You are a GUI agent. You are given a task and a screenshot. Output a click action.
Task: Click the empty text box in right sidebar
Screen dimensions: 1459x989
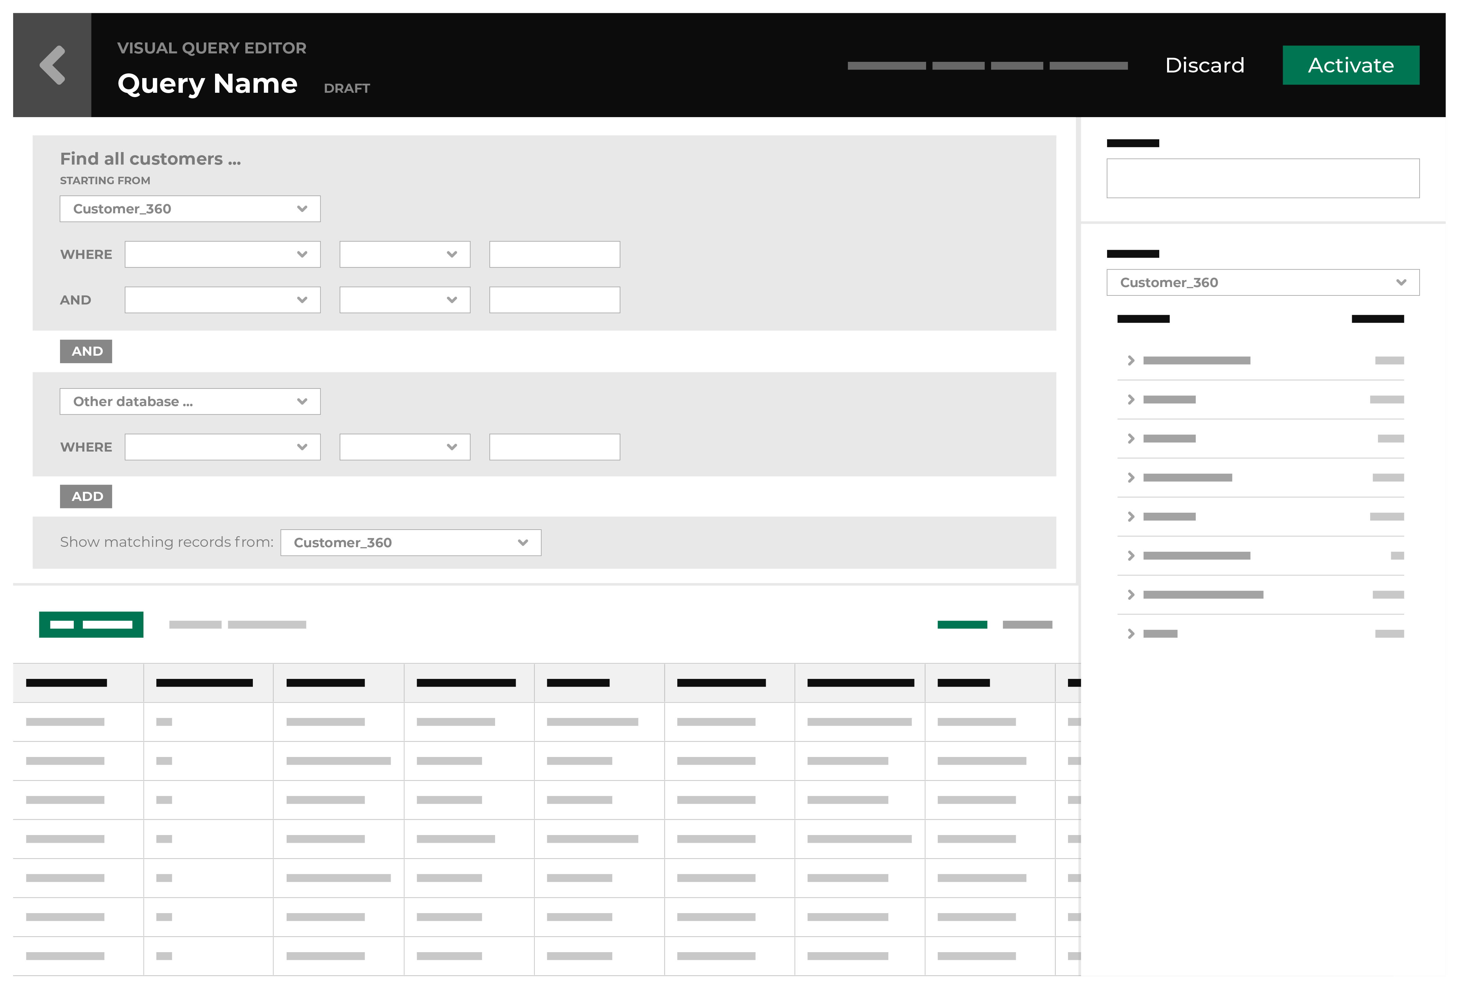tap(1262, 178)
